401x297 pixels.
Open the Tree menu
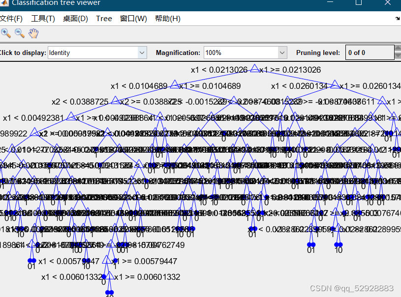click(104, 19)
